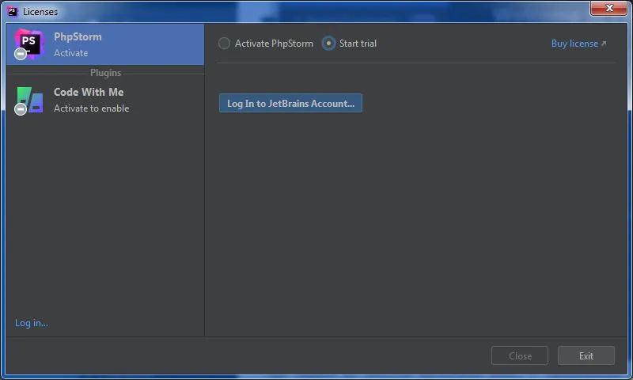Viewport: 633px width, 380px height.
Task: Open the Buy license link
Action: click(574, 44)
